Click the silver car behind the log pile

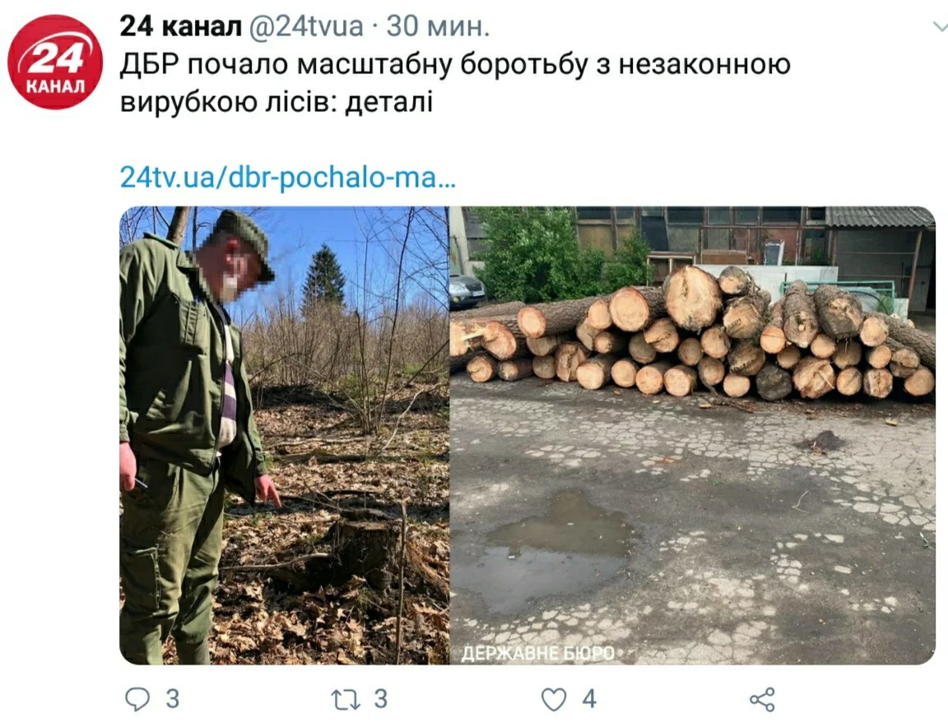pyautogui.click(x=467, y=291)
